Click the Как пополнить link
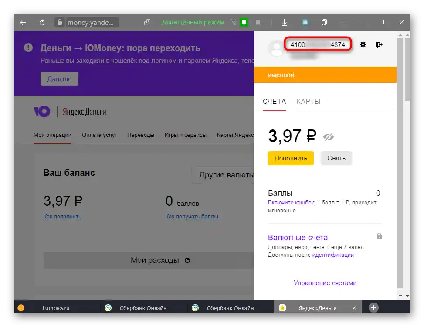This screenshot has width=424, height=327. pyautogui.click(x=62, y=217)
